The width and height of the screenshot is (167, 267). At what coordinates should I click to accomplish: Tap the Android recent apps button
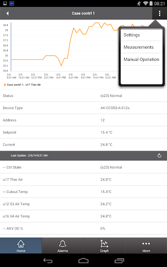pyautogui.click(x=119, y=261)
